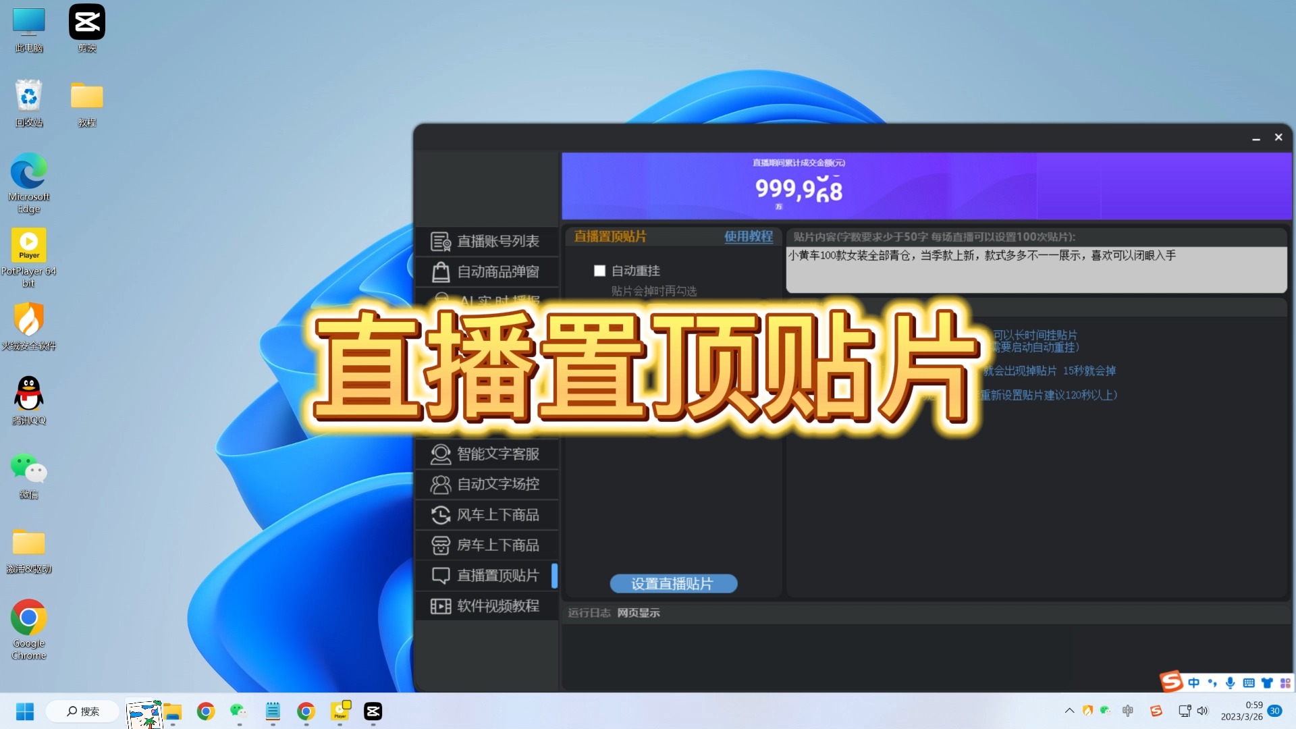
Task: Click the taskbar 搜索 search box
Action: tap(82, 711)
